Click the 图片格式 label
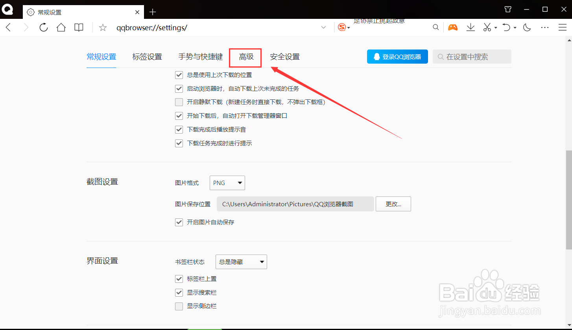572x330 pixels. coord(187,183)
